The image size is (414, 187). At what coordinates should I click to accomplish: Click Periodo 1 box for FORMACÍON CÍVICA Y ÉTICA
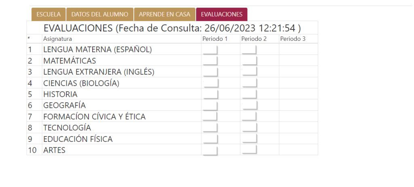[x=210, y=117]
